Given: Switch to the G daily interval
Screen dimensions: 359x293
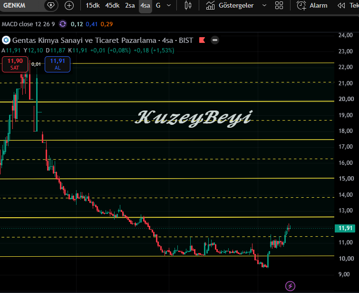Looking at the screenshot, I should (158, 5).
